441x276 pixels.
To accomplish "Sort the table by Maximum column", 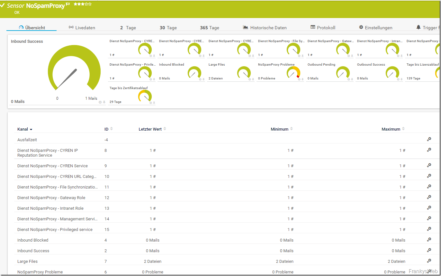I will (393, 129).
